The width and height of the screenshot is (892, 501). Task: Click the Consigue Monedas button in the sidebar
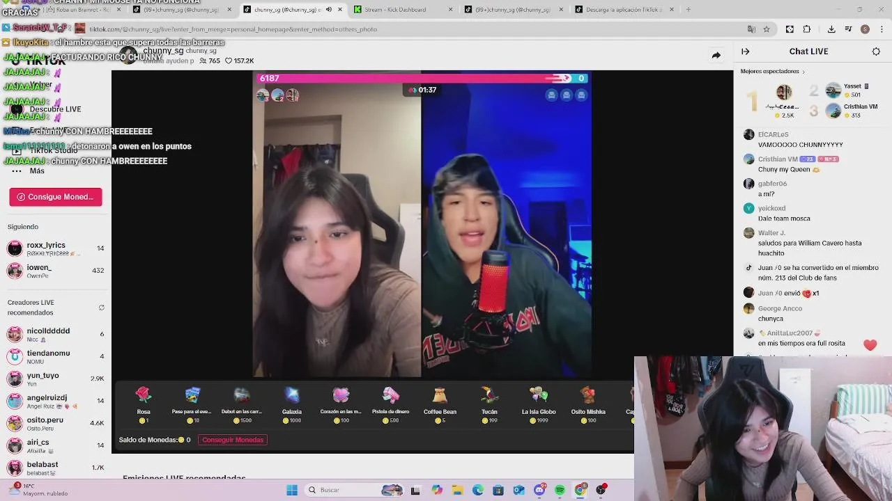(56, 197)
